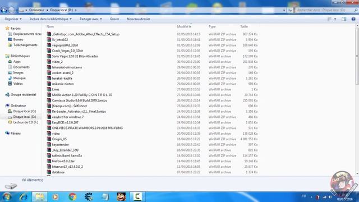Select Sony Vegas 12.0 32 Bits+Ativador file
The width and height of the screenshot is (359, 202).
point(75,56)
